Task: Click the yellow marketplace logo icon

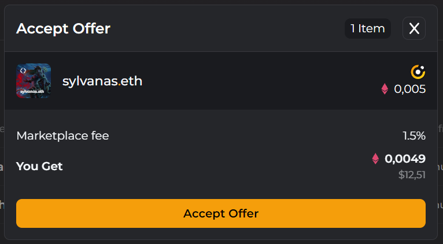Action: click(418, 72)
